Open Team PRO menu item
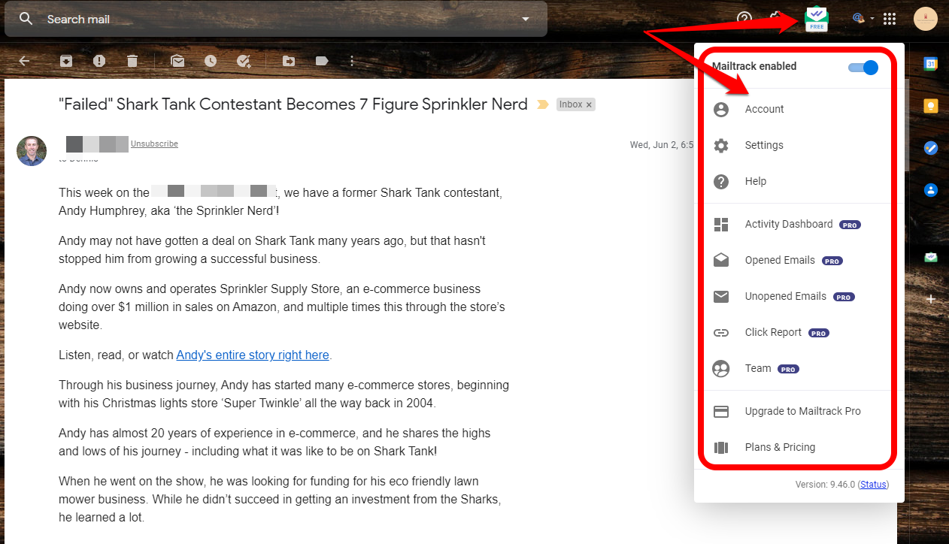This screenshot has height=544, width=949. coord(799,368)
